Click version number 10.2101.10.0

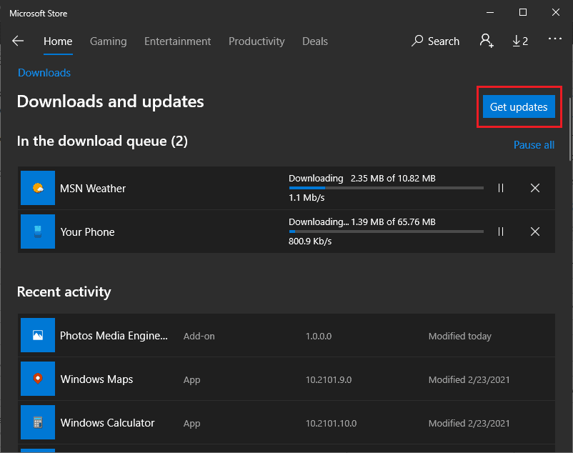point(331,423)
